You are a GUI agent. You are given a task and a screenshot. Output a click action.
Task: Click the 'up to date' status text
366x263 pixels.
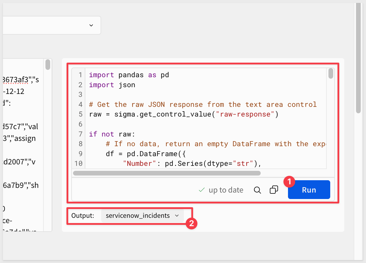(226, 190)
